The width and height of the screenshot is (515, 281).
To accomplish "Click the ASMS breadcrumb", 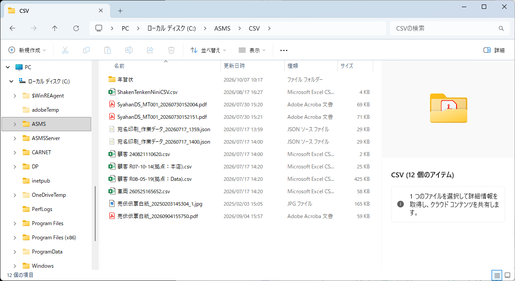I will point(222,28).
